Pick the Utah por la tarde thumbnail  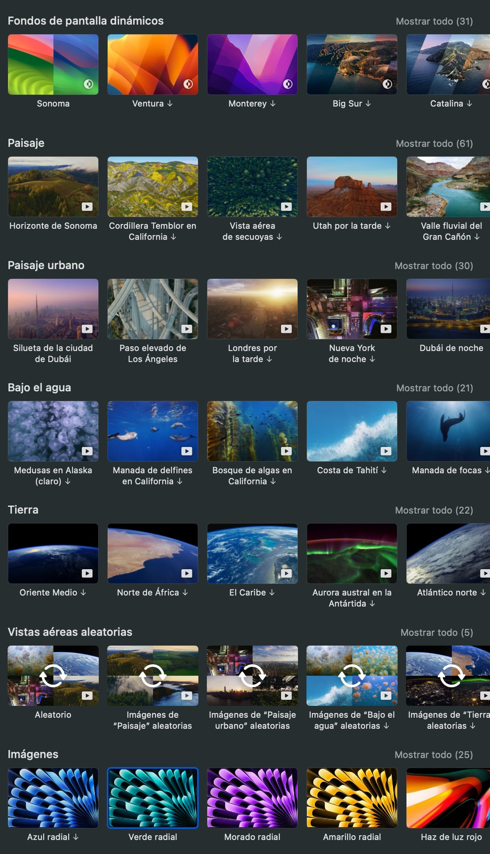point(352,187)
